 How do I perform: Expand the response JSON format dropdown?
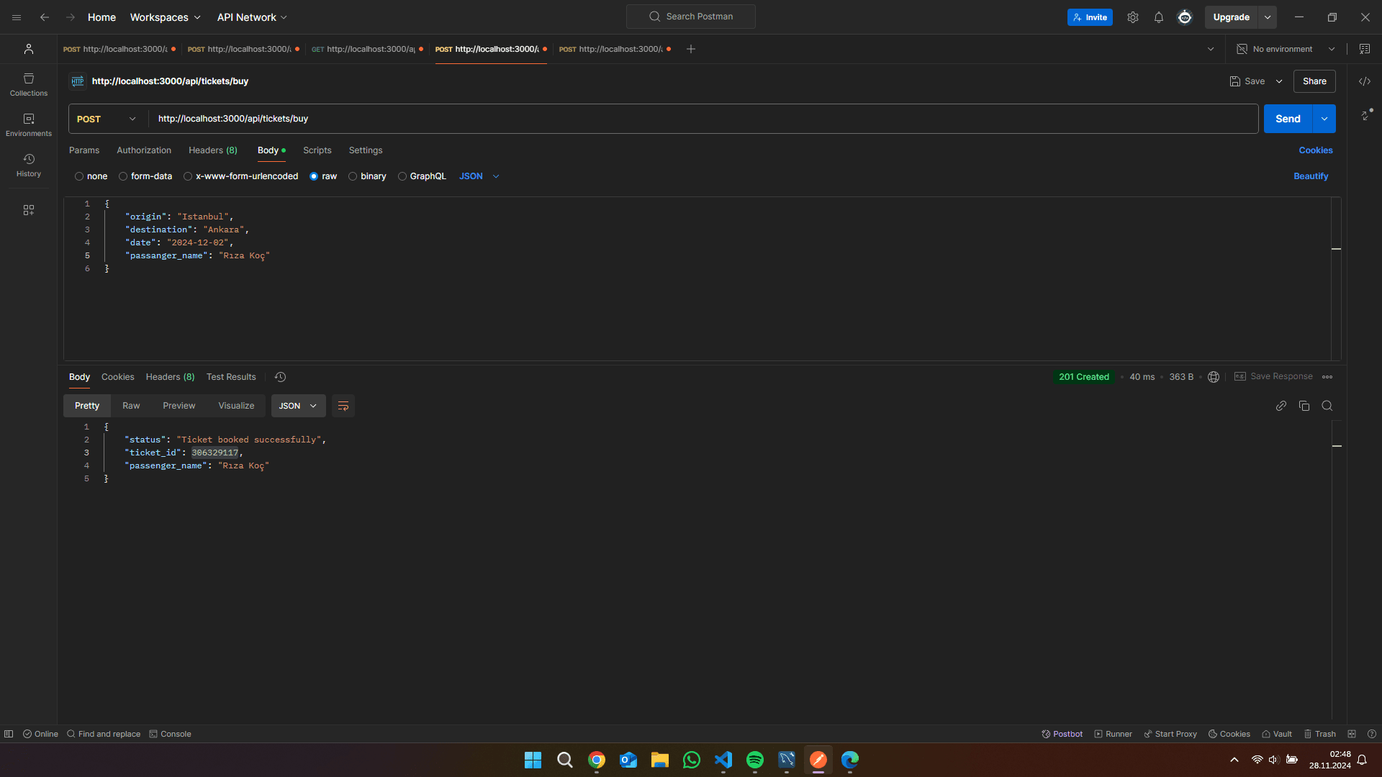[298, 406]
